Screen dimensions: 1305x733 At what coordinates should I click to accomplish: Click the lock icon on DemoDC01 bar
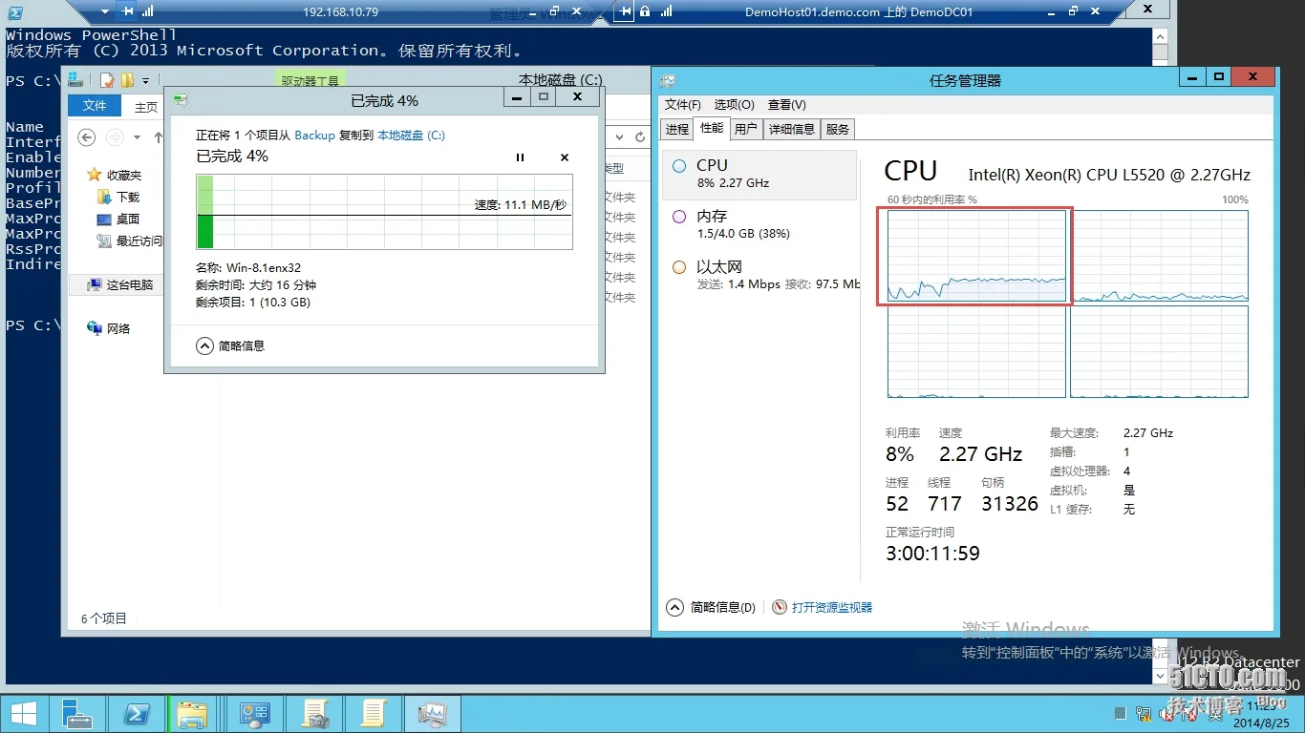click(646, 10)
